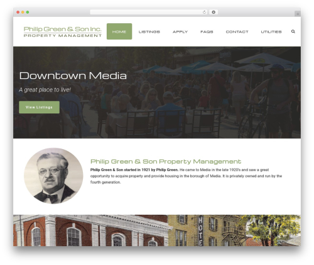The width and height of the screenshot is (314, 265).
Task: Open the Home menu item
Action: (119, 31)
